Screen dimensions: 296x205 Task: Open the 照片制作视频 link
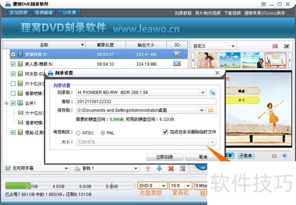click(x=208, y=13)
